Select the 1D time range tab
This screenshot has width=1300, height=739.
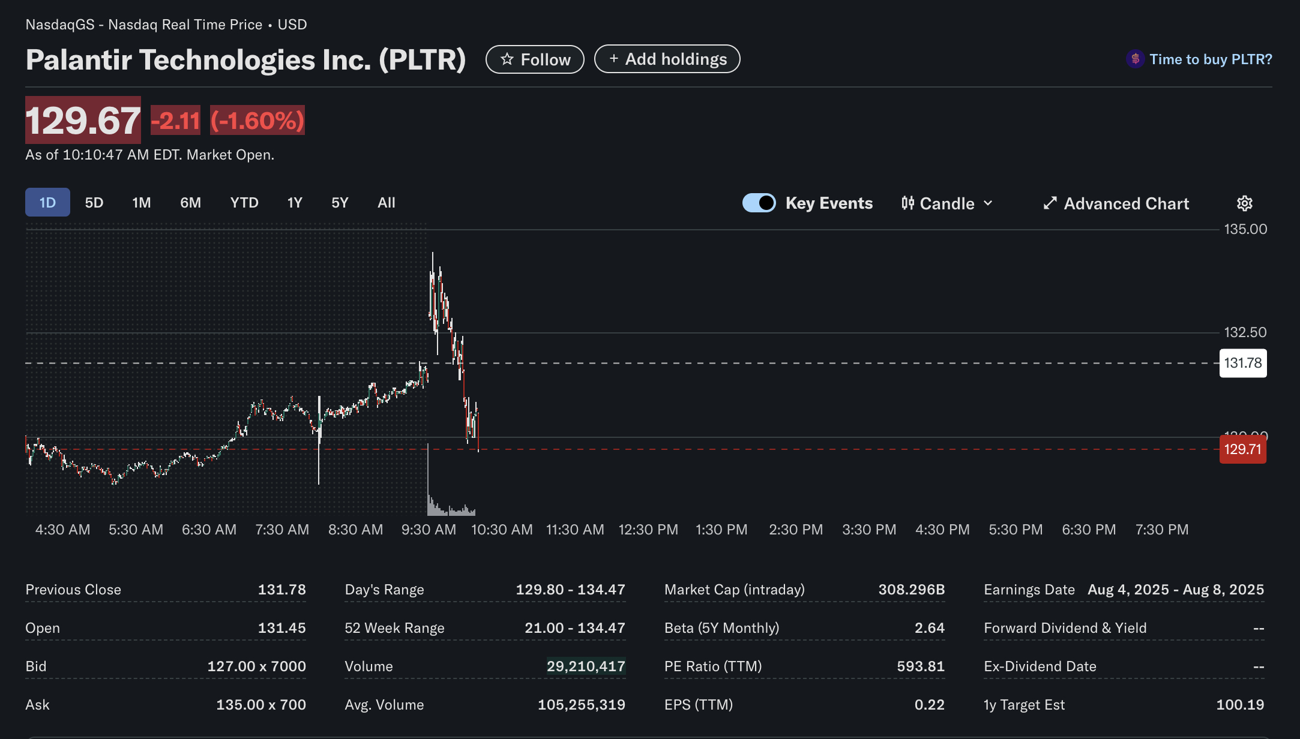tap(47, 202)
